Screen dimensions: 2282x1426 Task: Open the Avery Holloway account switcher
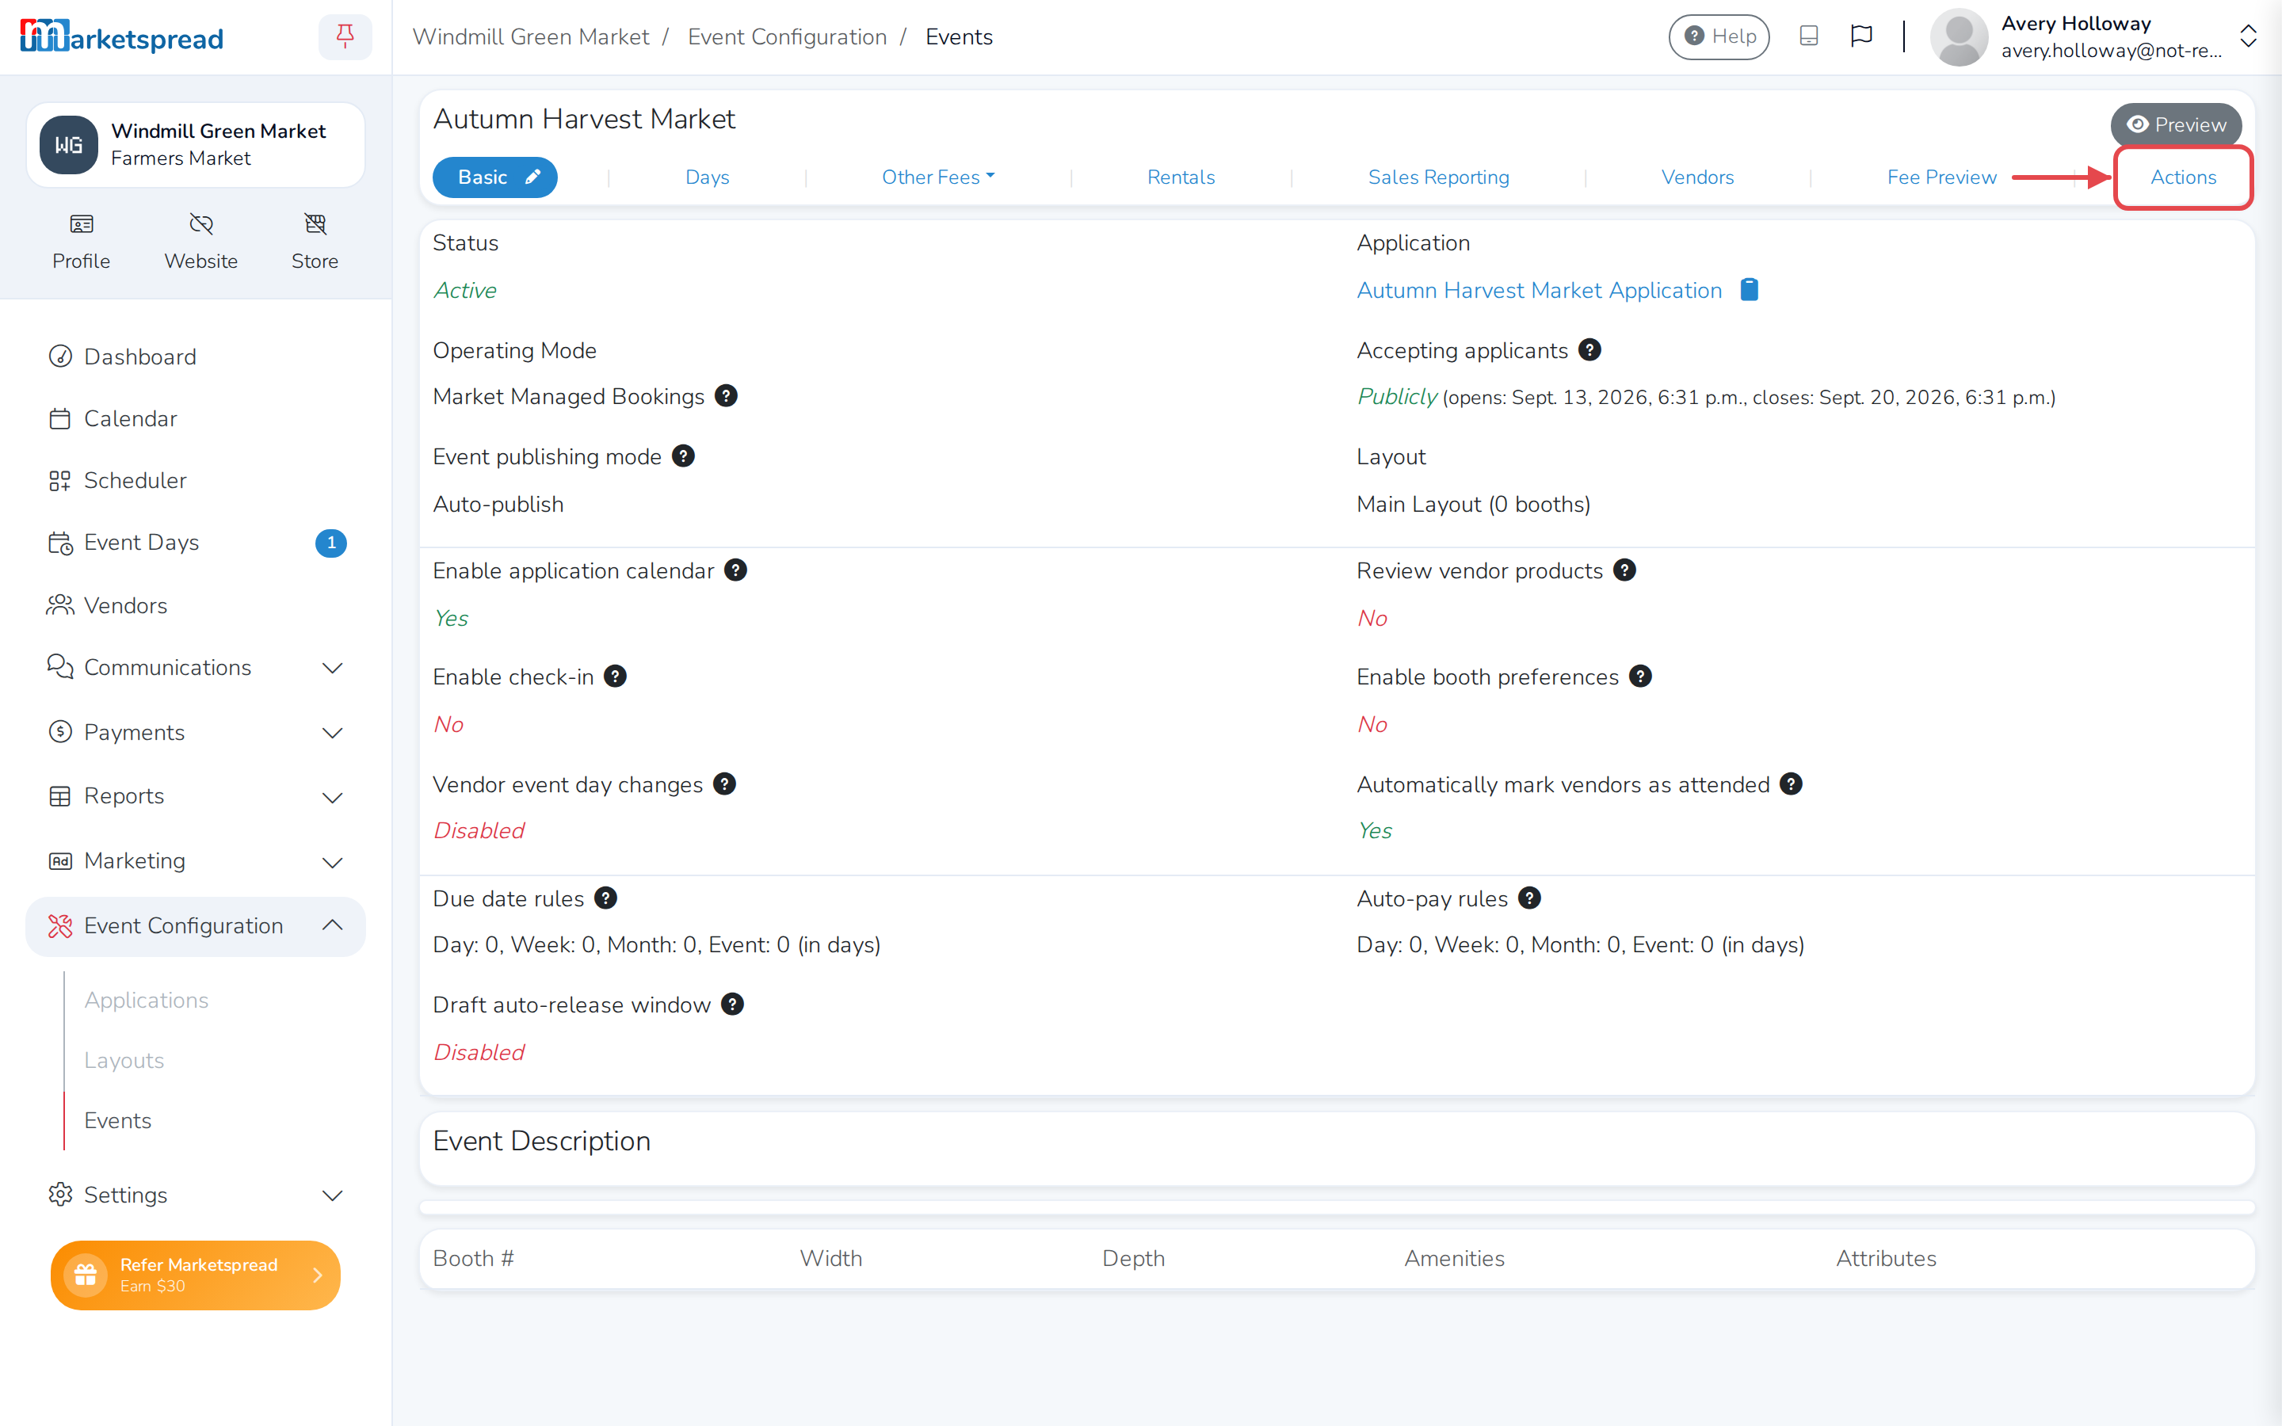click(x=2248, y=36)
